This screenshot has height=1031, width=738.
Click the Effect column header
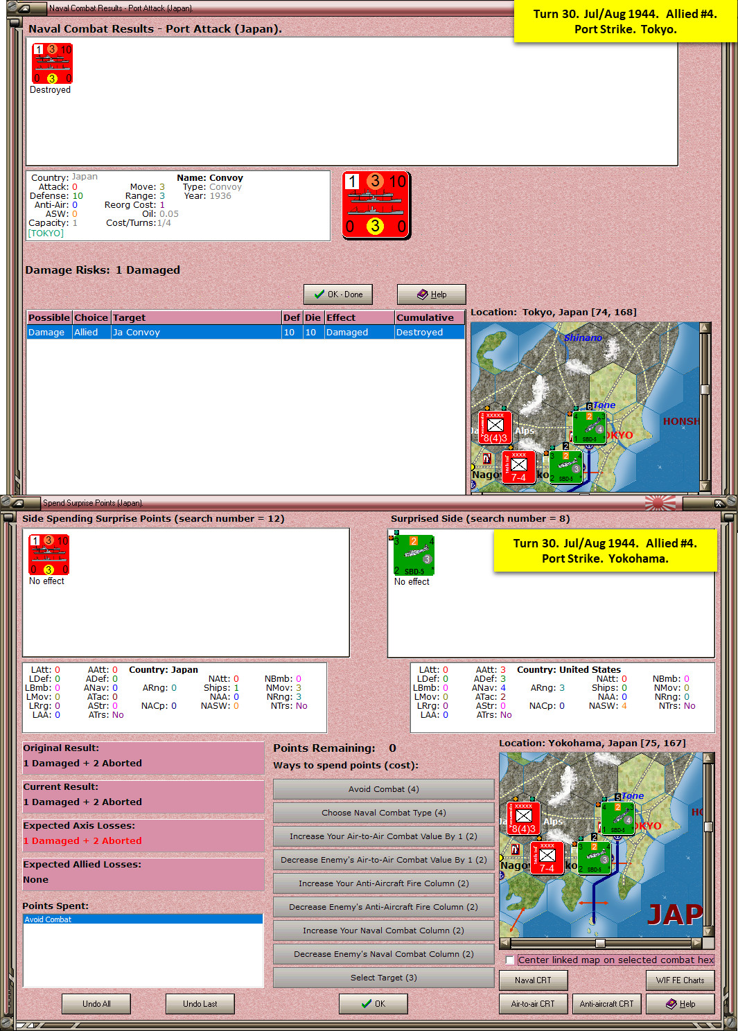360,317
